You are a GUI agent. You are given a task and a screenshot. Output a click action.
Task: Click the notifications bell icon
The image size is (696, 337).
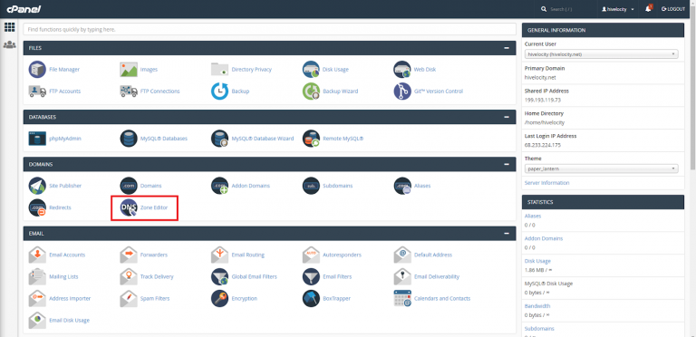(x=649, y=9)
